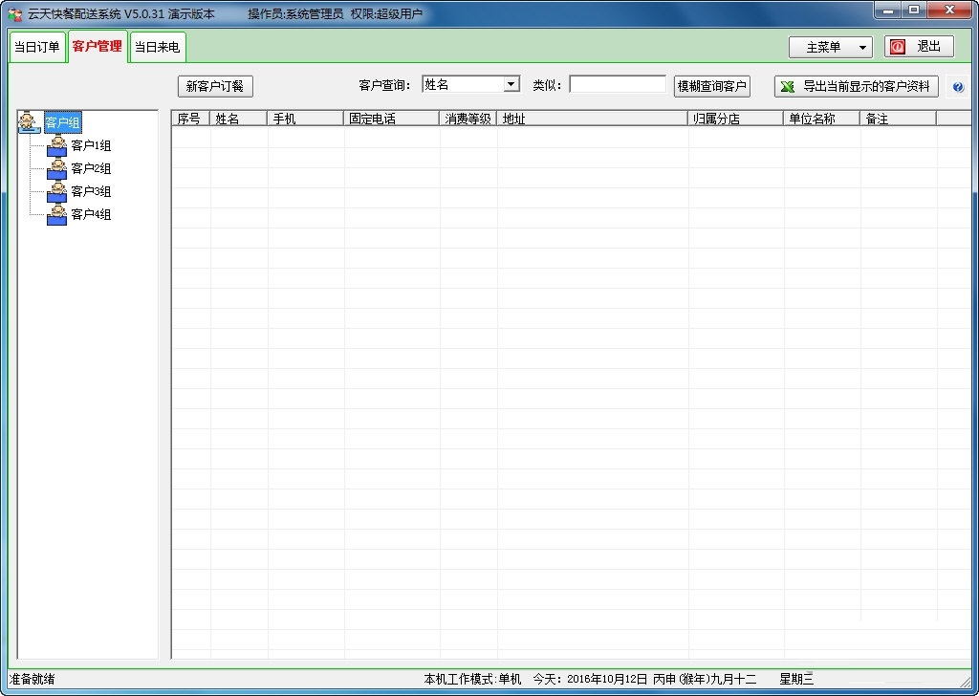Close the window with the X button
The width and height of the screenshot is (979, 696).
click(949, 10)
